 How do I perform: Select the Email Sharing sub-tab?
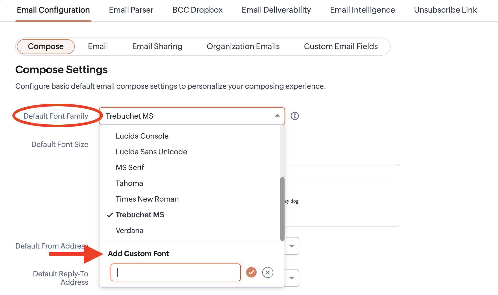(157, 46)
